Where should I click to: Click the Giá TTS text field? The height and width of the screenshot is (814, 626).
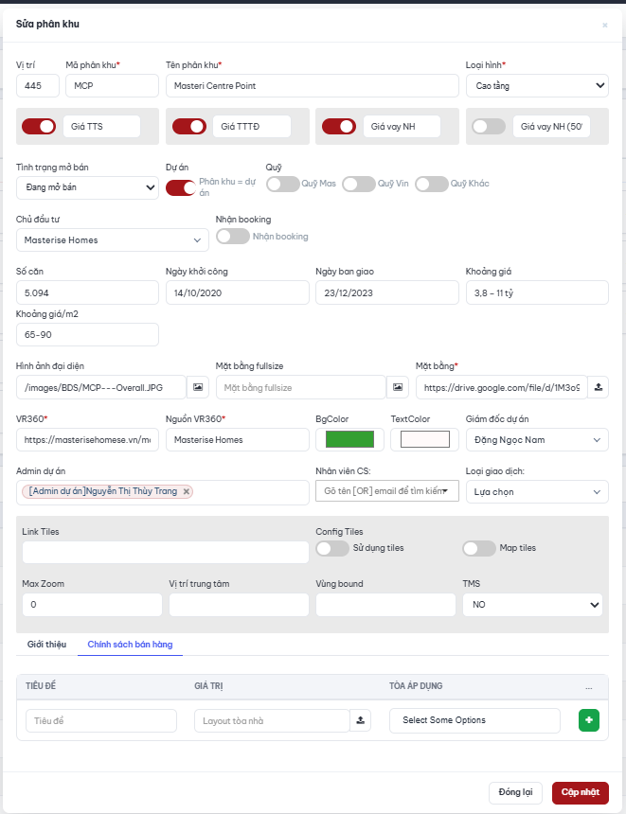102,127
